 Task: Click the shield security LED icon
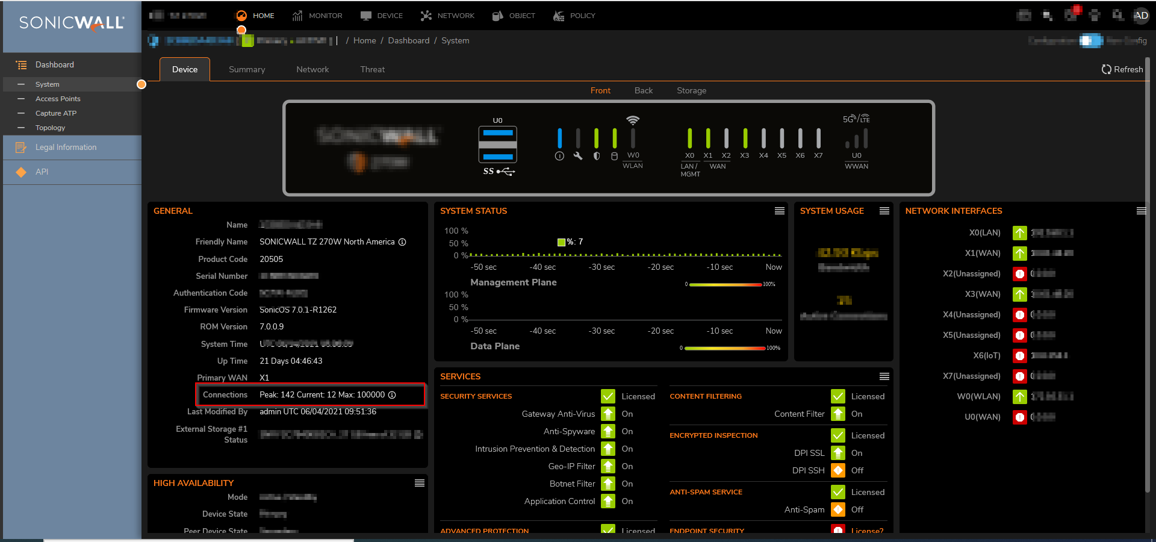click(x=597, y=156)
